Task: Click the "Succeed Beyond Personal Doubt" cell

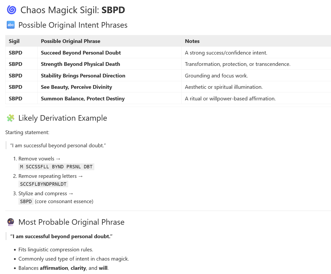Action: coord(81,53)
